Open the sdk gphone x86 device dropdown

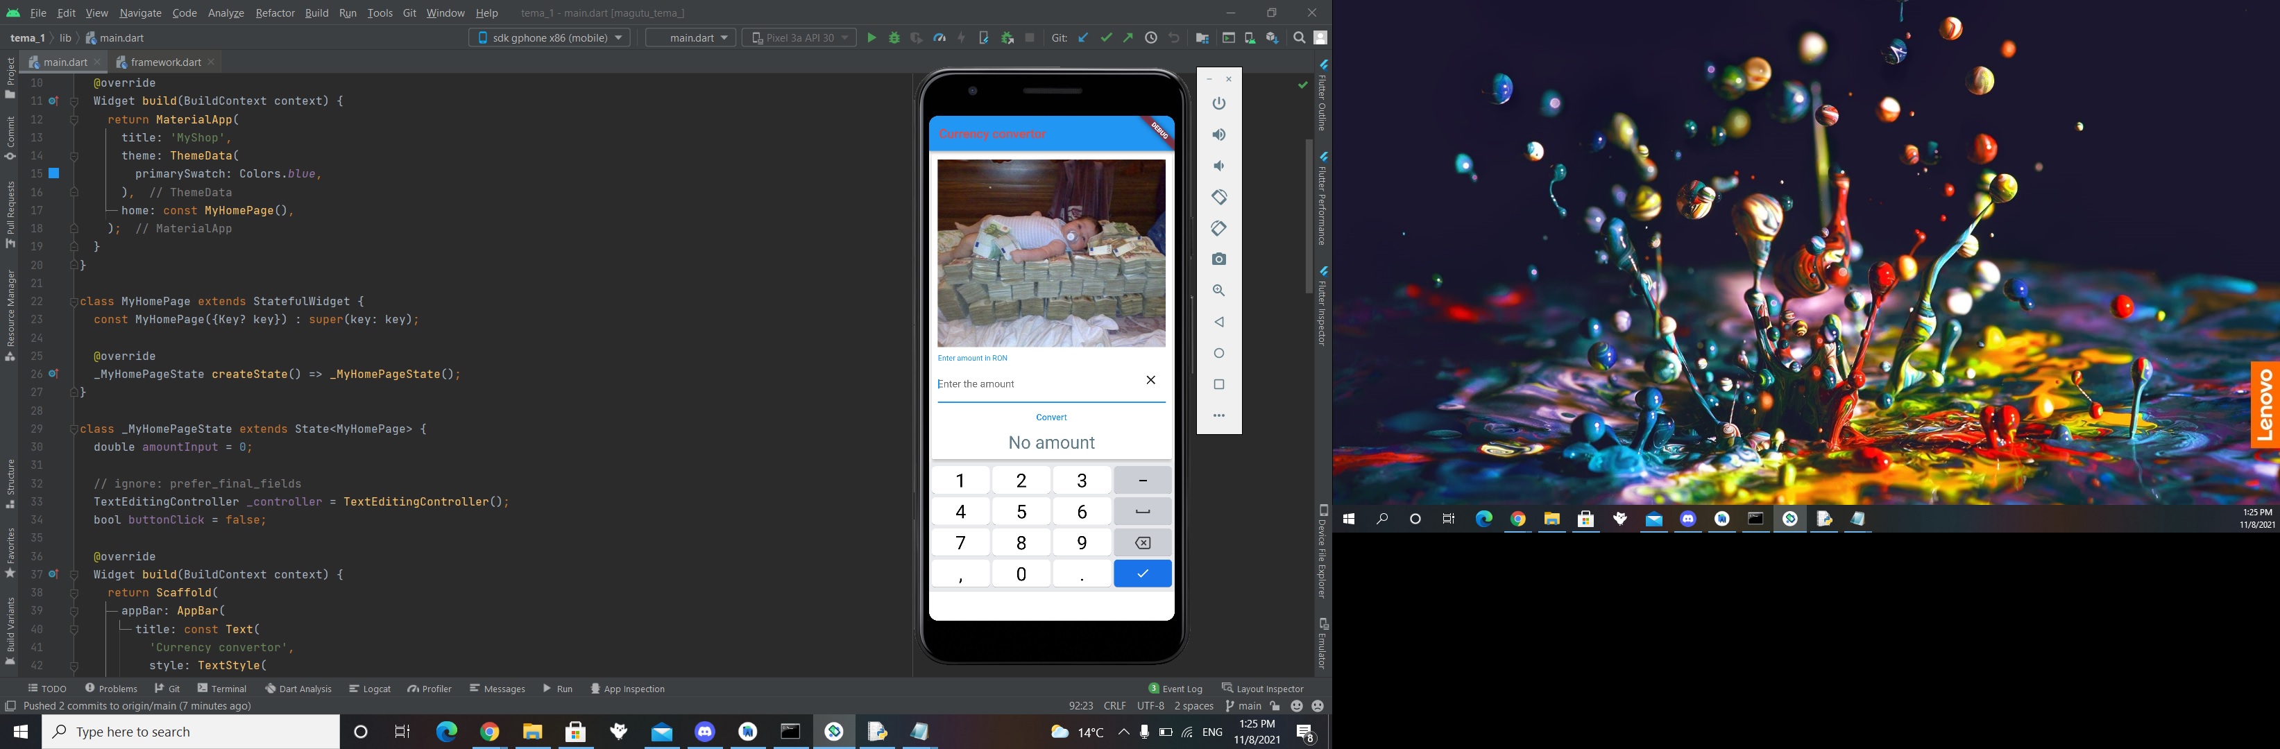click(549, 38)
